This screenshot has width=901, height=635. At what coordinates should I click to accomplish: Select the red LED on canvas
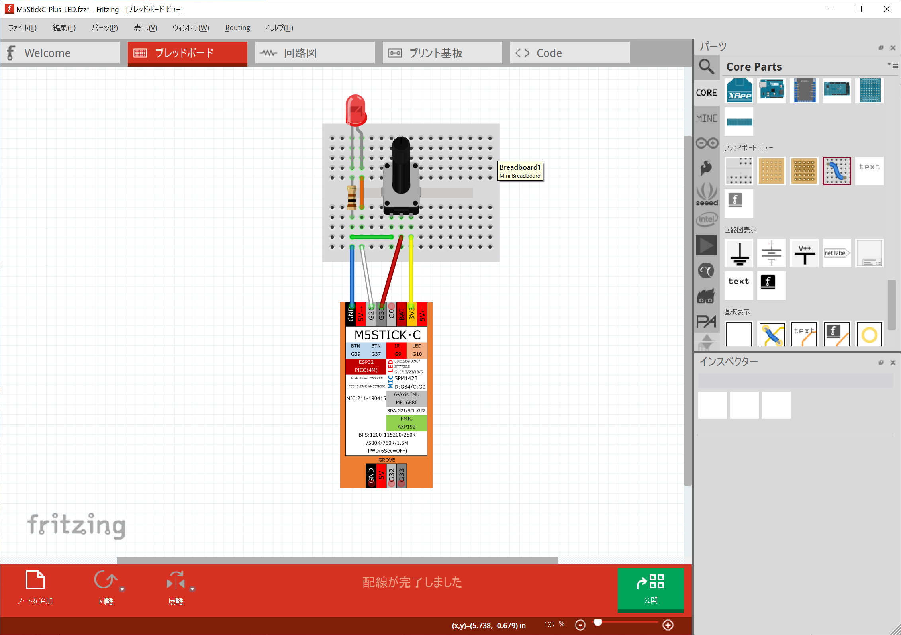point(356,110)
